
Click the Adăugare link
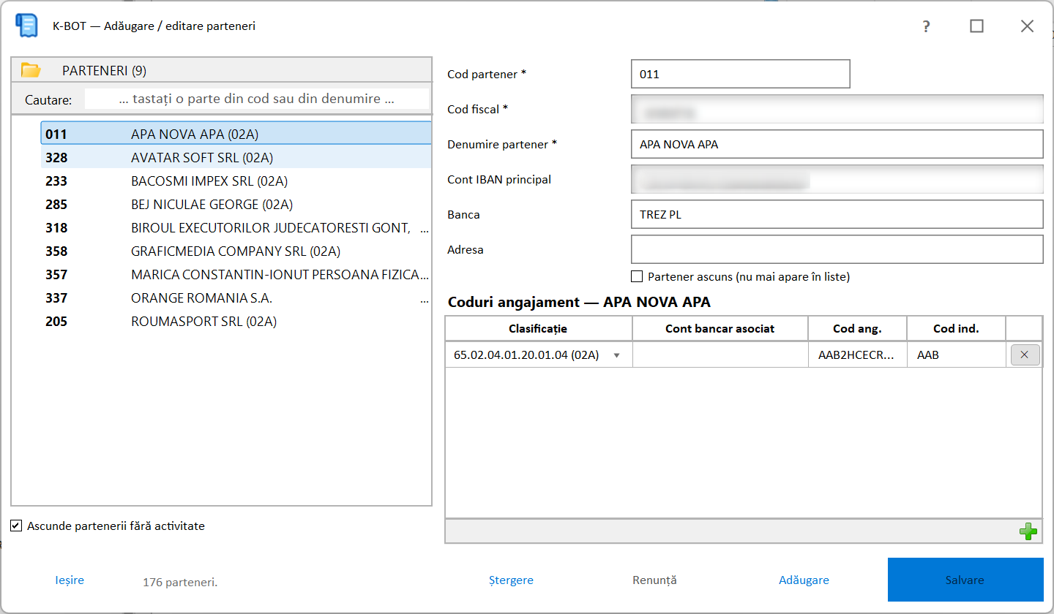pyautogui.click(x=804, y=580)
